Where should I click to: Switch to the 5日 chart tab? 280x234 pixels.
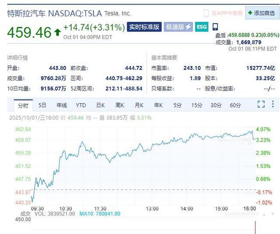tap(42, 105)
